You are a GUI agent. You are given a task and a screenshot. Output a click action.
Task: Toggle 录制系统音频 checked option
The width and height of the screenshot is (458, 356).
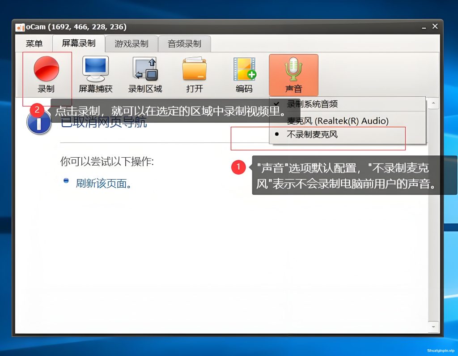(x=347, y=104)
